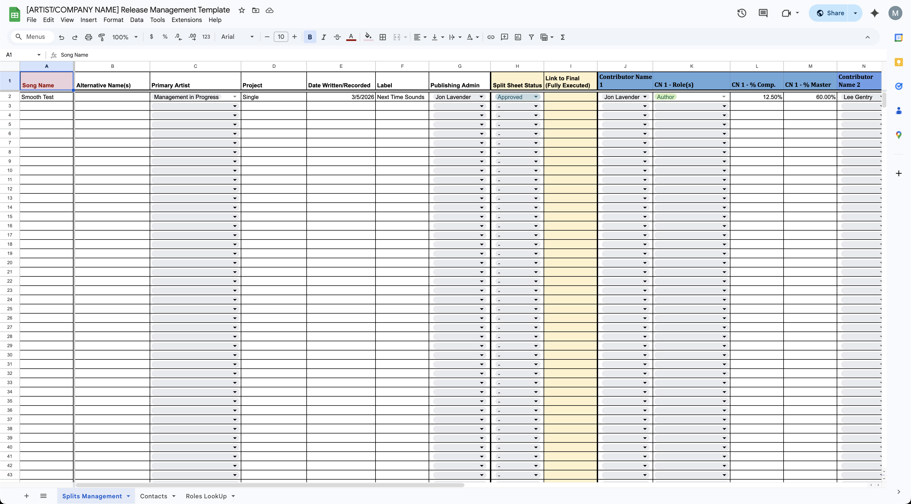Open version history clock icon

[x=742, y=14]
